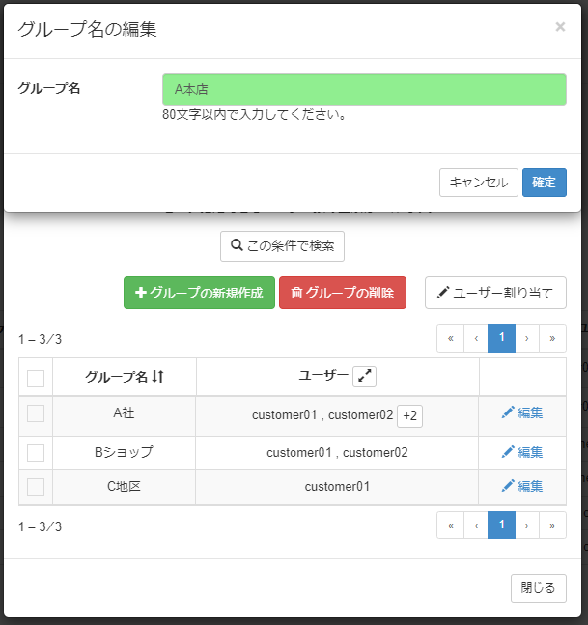588x625 pixels.
Task: Go to first page in bottom pagination
Action: coord(451,525)
